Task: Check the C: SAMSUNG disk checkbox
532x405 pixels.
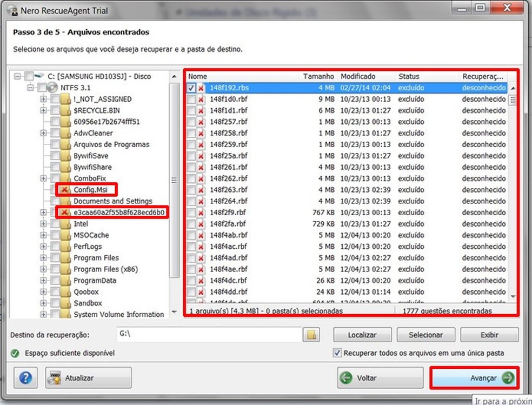Action: (29, 76)
